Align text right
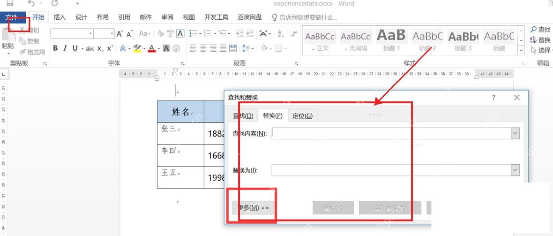The width and height of the screenshot is (553, 236). (213, 48)
